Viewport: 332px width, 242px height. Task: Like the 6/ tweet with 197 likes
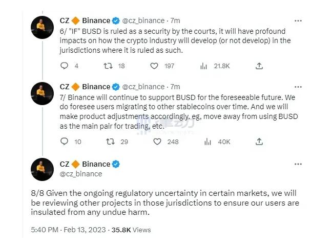pos(154,66)
